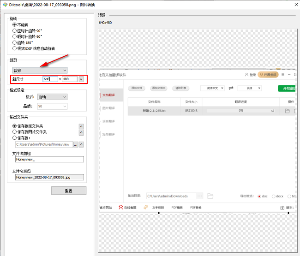The image size is (300, 256).
Task: Expand the 格式 dropdown set to 自动
Action: (52, 97)
